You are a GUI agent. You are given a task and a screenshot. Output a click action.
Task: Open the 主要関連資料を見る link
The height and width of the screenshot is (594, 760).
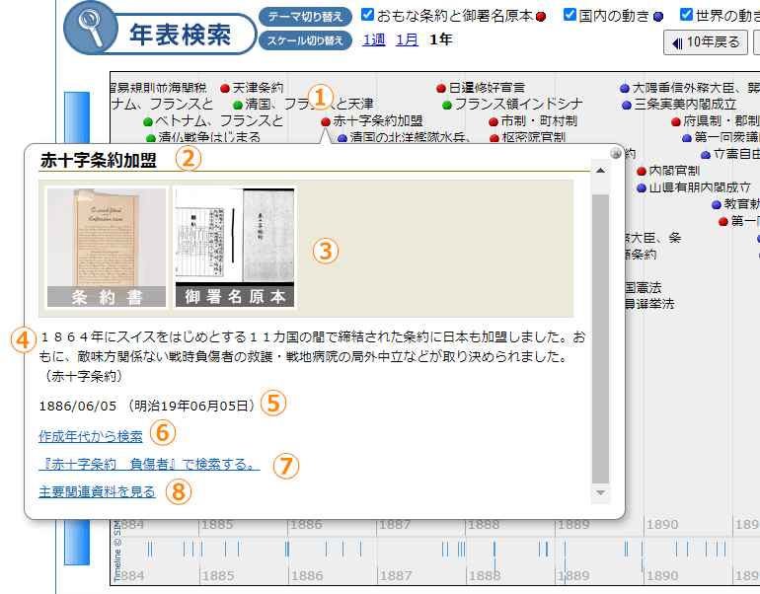pyautogui.click(x=96, y=490)
